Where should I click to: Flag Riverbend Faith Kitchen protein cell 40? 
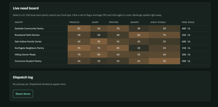tap(118, 35)
